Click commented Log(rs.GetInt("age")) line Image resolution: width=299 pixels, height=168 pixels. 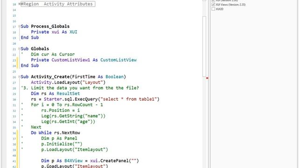coord(68,121)
